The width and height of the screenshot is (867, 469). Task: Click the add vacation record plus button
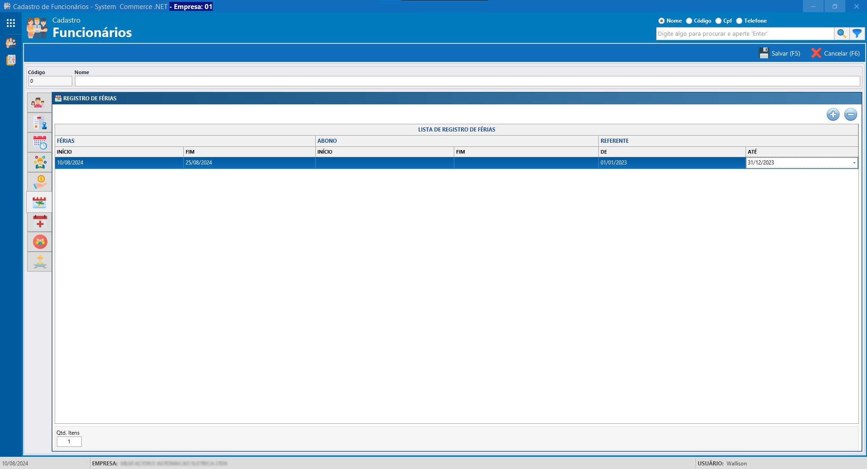833,115
